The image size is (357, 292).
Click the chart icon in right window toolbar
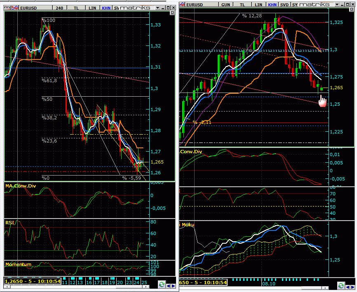click(182, 4)
